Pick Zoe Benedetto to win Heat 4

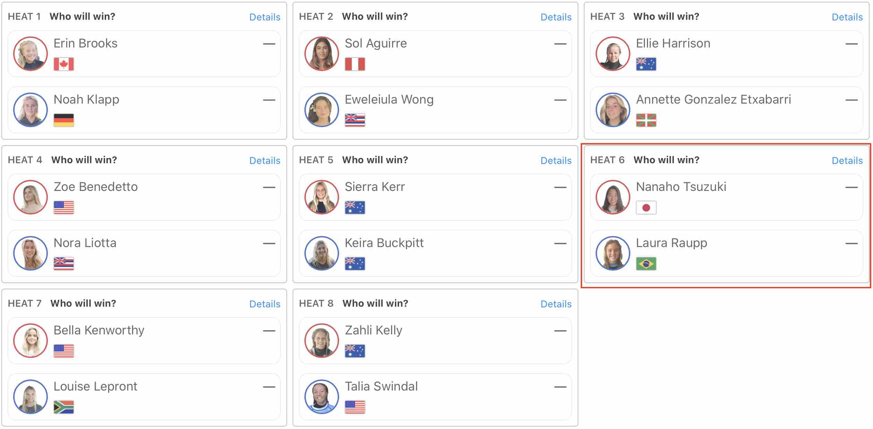144,197
